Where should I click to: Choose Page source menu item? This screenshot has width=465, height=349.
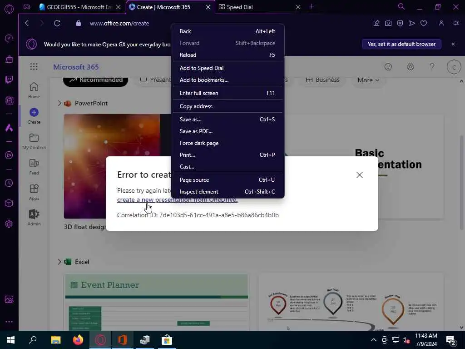(x=228, y=180)
